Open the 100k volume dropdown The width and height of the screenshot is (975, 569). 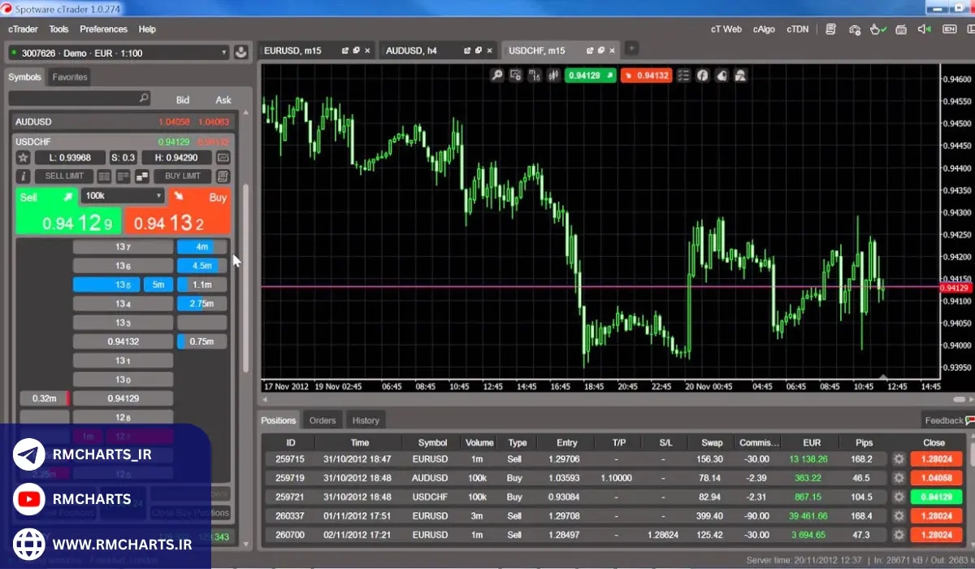pos(122,195)
